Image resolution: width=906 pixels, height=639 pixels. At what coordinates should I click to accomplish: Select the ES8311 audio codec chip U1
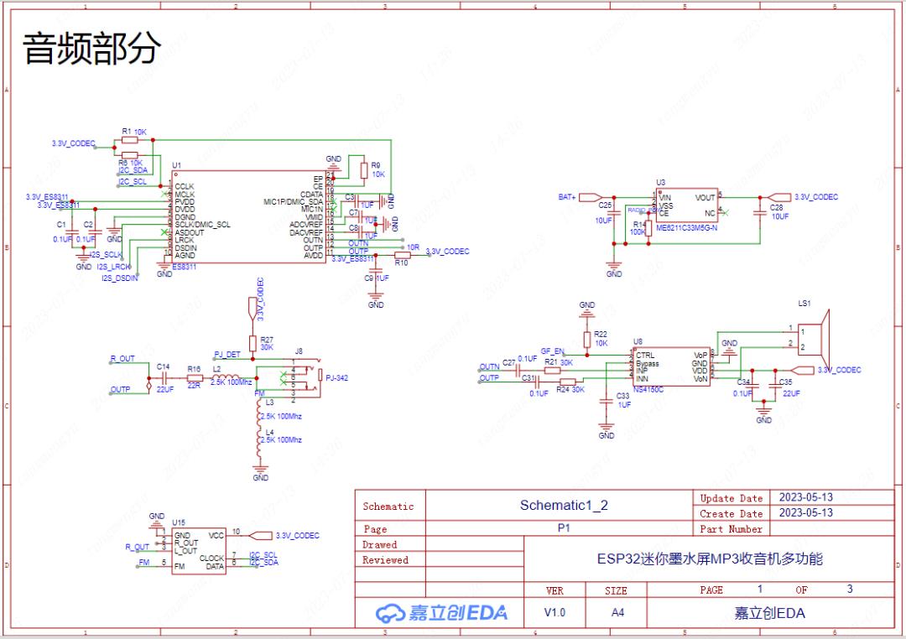(247, 218)
